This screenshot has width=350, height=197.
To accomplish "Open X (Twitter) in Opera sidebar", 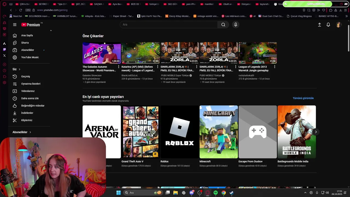I will coord(4,56).
